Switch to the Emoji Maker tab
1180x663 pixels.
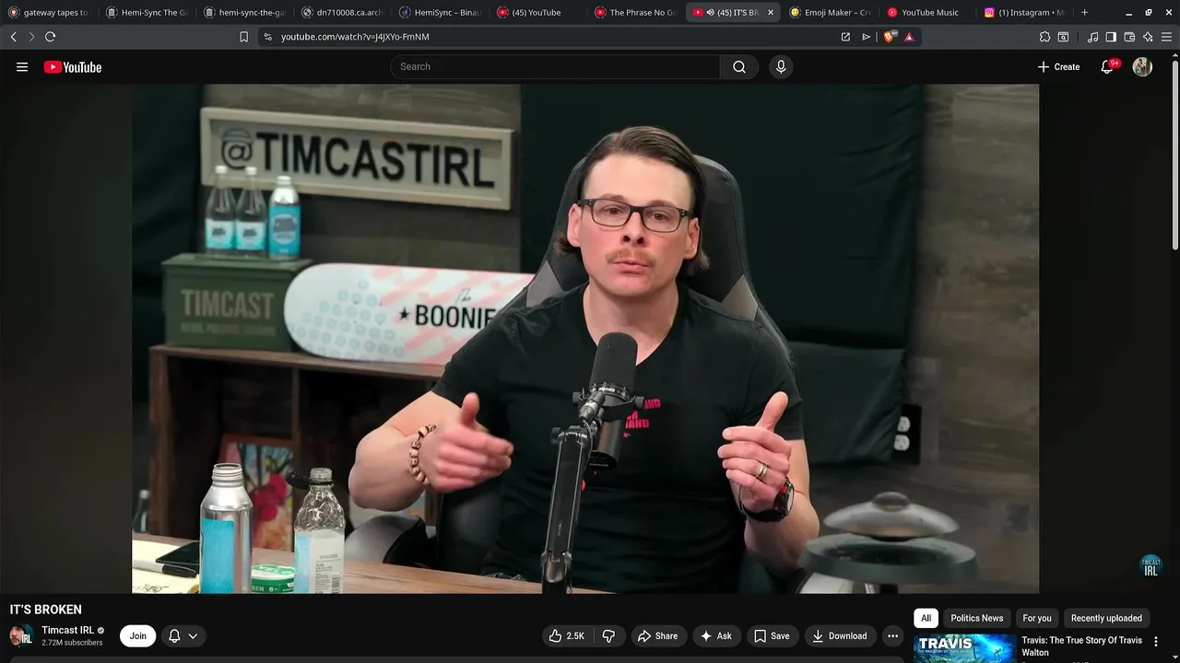pos(830,13)
